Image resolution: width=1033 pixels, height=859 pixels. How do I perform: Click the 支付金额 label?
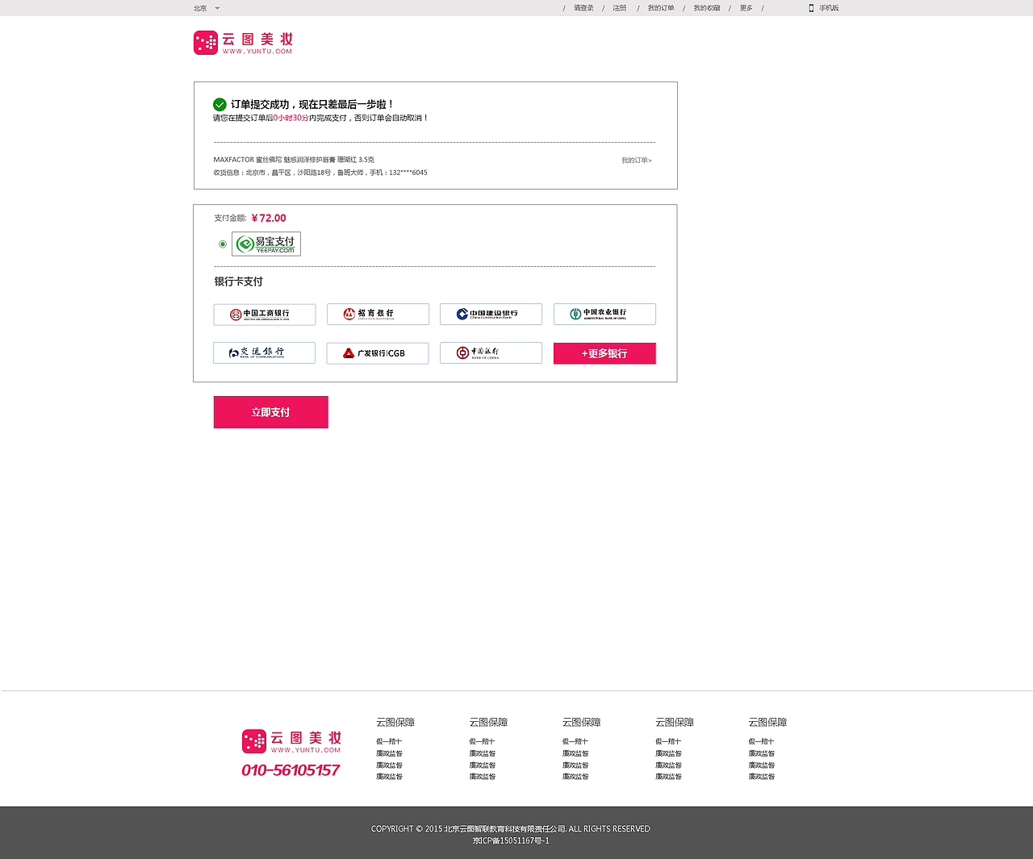pos(230,218)
